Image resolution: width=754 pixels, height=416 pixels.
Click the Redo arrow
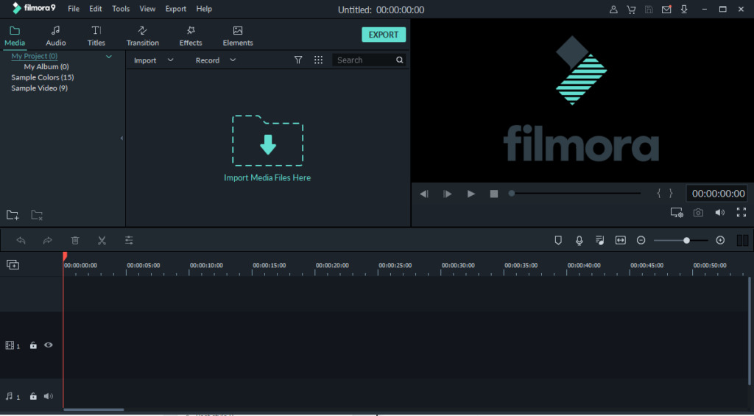click(x=47, y=240)
